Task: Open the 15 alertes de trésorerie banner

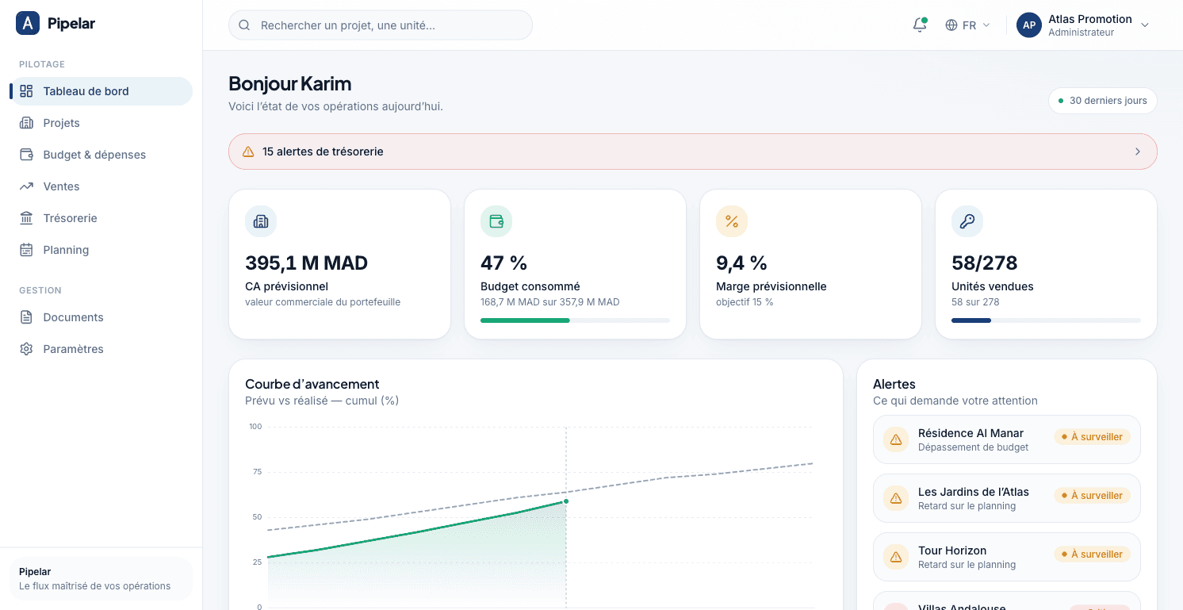Action: 693,152
